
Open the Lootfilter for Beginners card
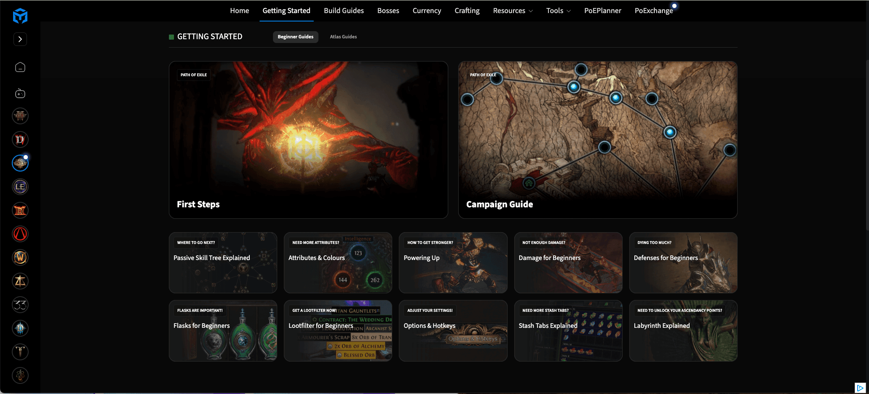coord(338,331)
